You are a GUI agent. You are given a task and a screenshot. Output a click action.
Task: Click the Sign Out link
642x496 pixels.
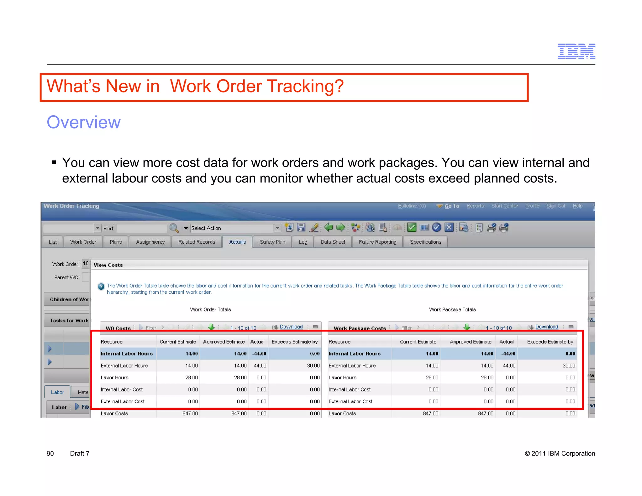coord(556,206)
